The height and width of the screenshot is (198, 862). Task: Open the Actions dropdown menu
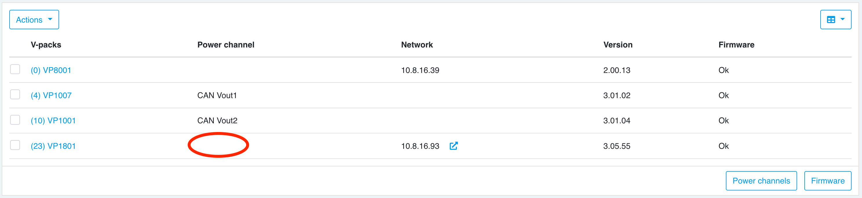(x=34, y=20)
